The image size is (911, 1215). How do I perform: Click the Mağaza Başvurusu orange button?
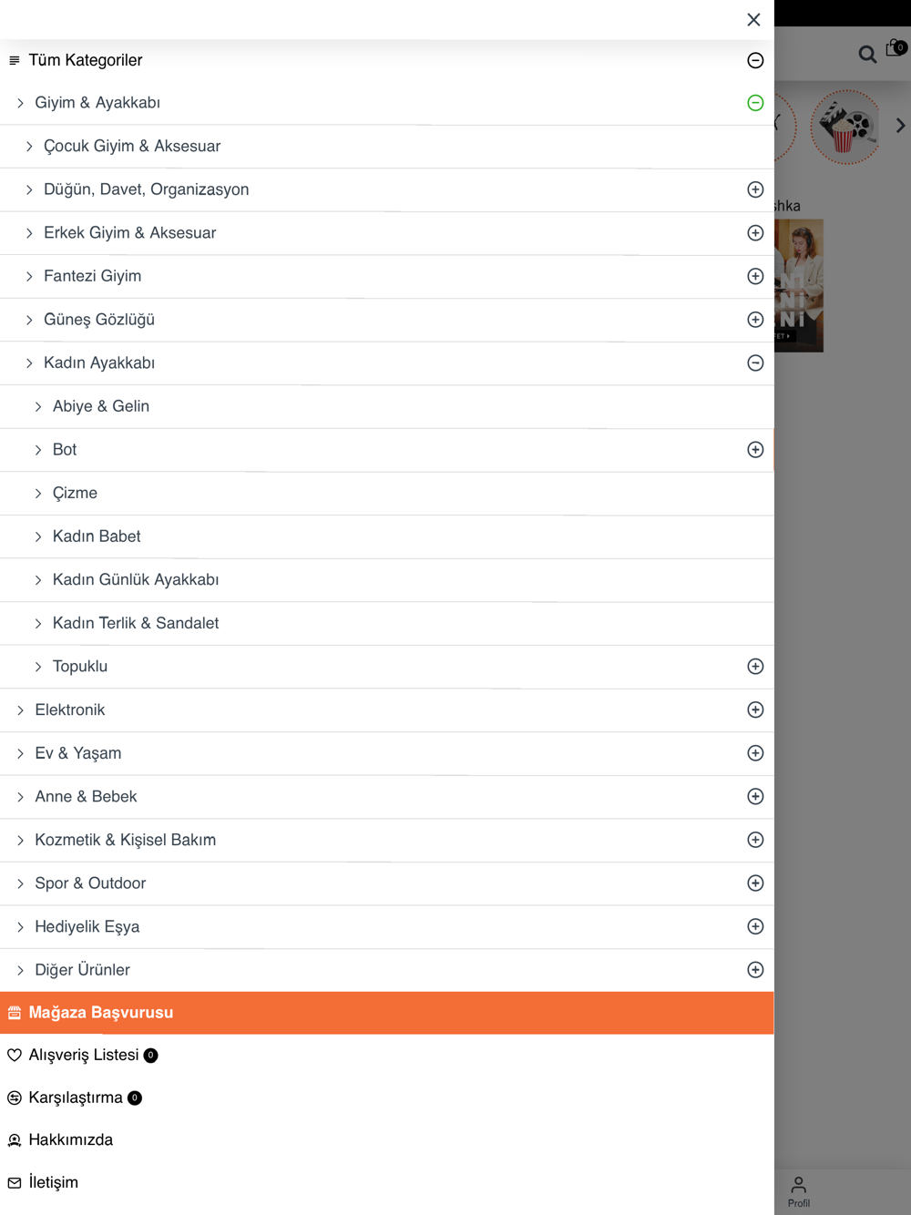click(387, 1013)
